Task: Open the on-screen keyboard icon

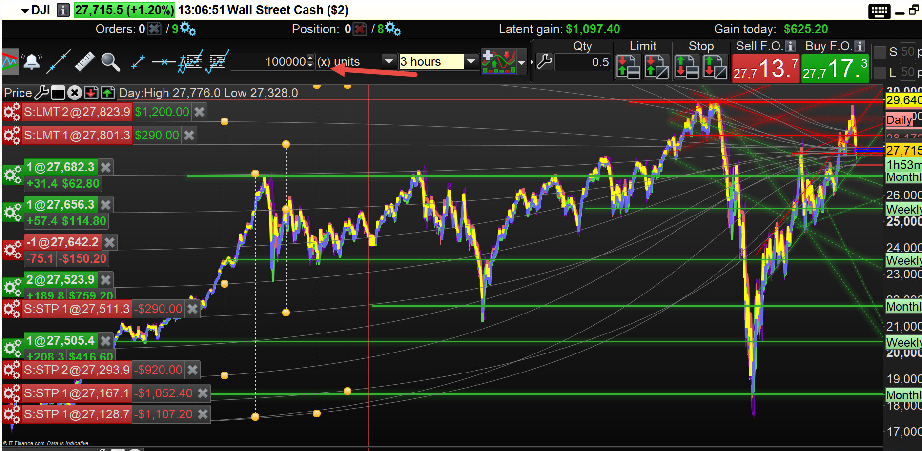Action: coord(880,11)
